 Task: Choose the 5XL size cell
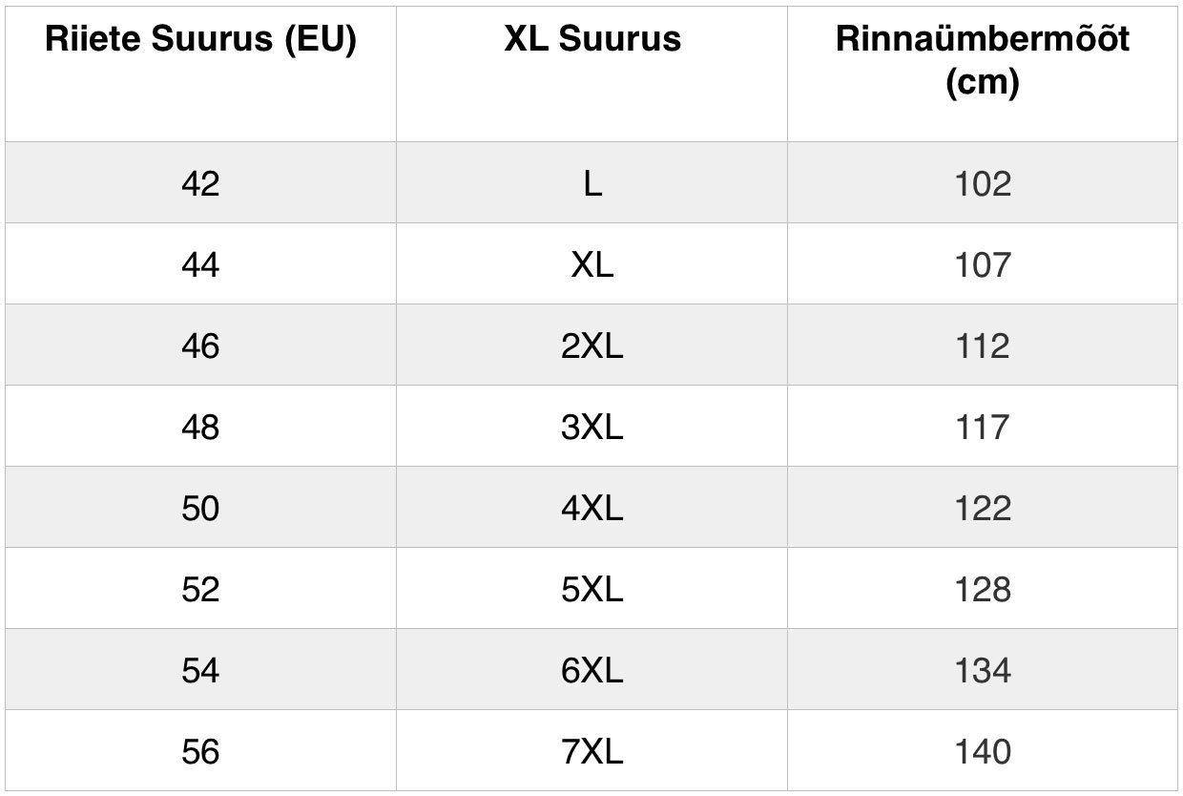592,589
